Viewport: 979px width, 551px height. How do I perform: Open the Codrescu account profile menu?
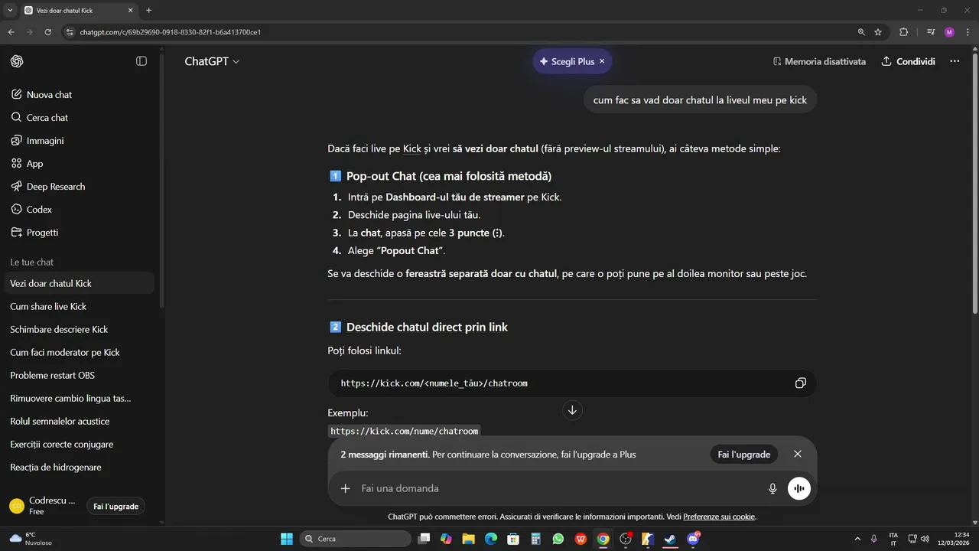point(43,506)
